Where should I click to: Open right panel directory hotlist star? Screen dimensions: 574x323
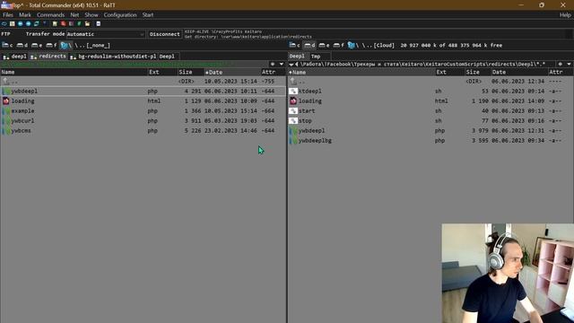(560, 64)
